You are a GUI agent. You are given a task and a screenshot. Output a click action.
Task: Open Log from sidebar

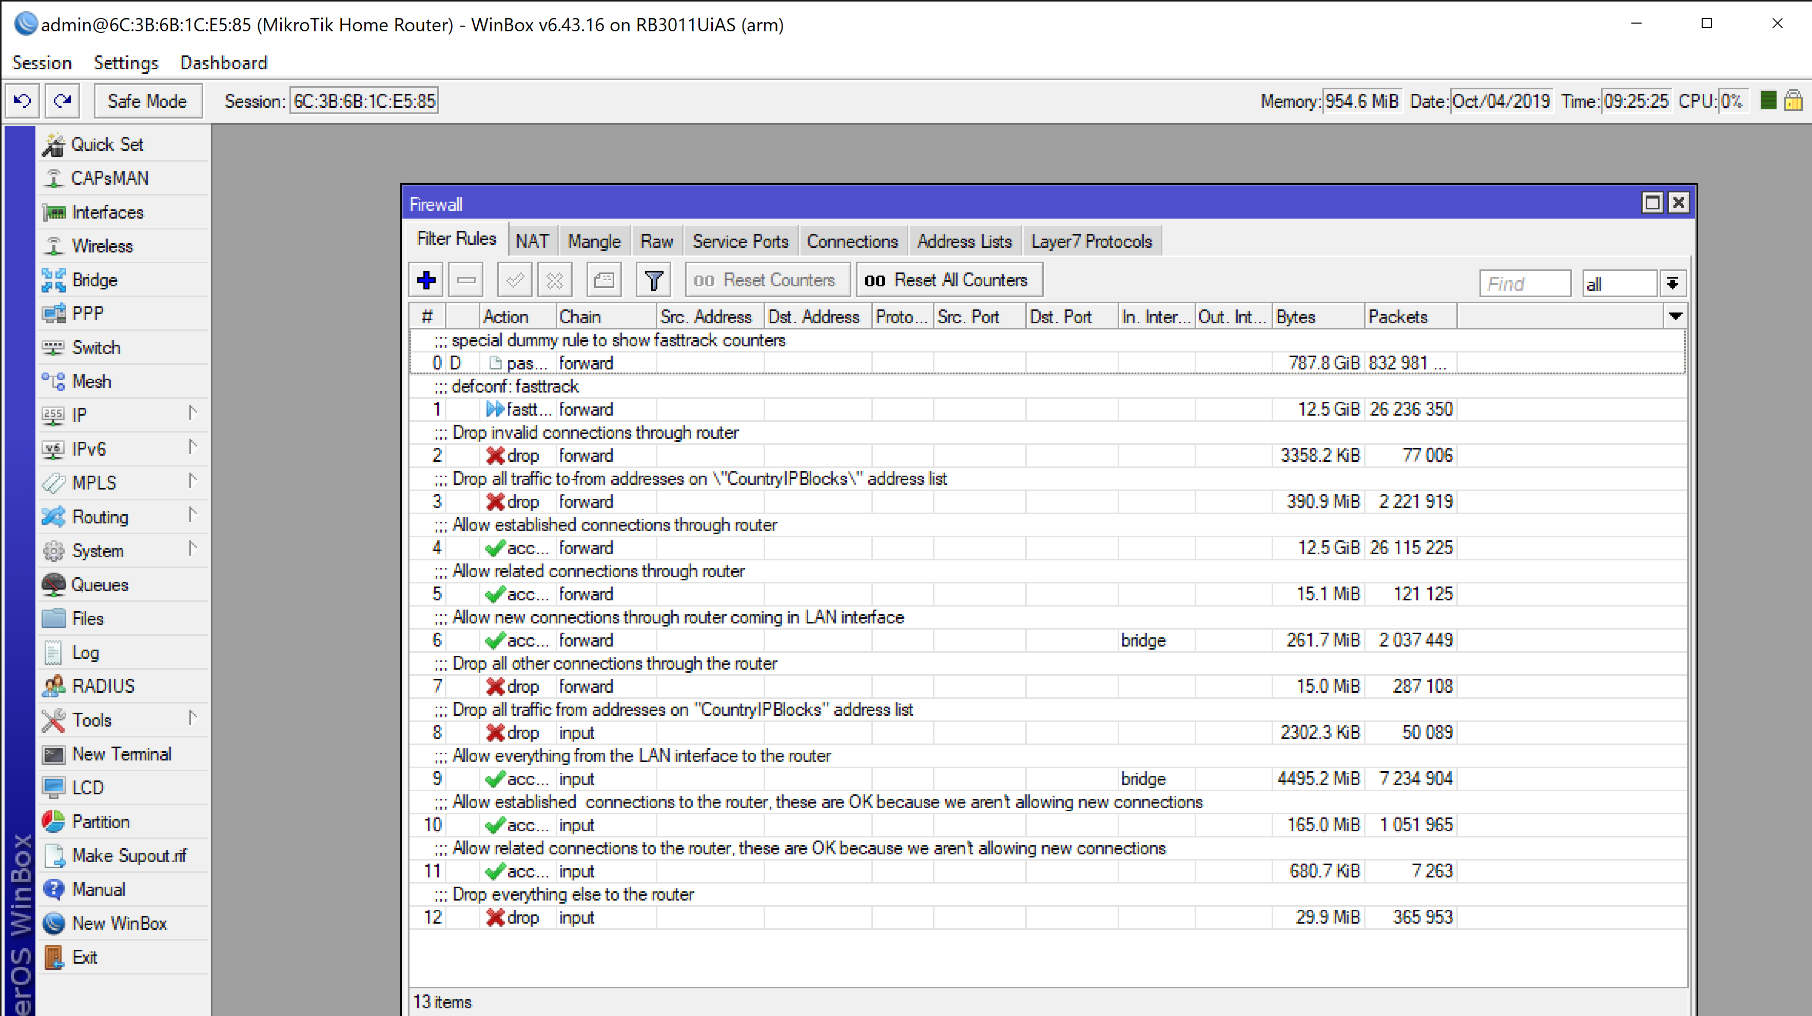(123, 652)
